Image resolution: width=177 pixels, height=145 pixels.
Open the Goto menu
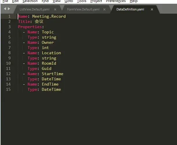pos(69,1)
